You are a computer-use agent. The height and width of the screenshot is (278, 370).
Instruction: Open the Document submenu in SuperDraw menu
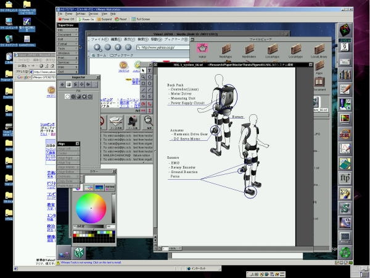pyautogui.click(x=68, y=35)
